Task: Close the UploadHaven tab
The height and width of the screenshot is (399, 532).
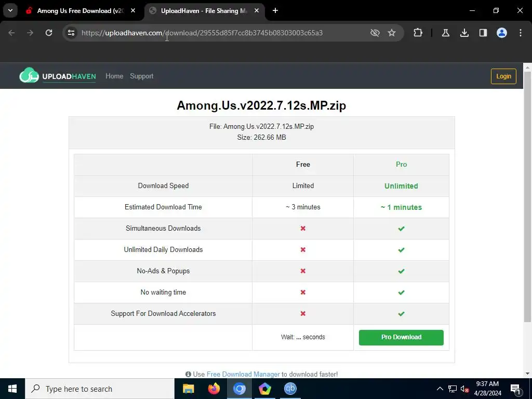Action: (257, 11)
